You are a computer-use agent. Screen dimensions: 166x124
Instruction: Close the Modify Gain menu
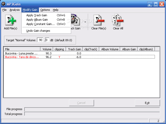(x=30, y=10)
